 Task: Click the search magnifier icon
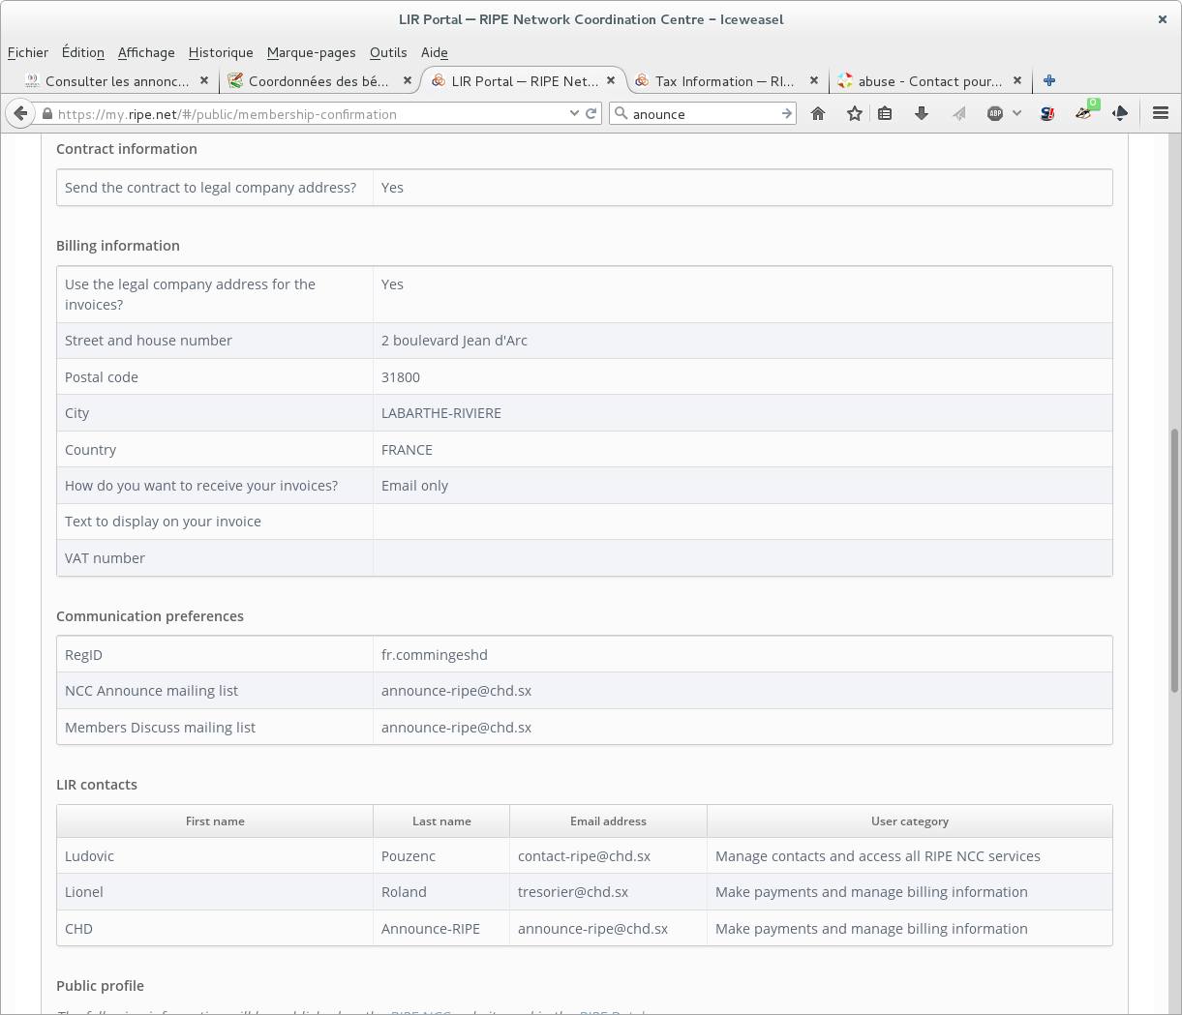(621, 113)
